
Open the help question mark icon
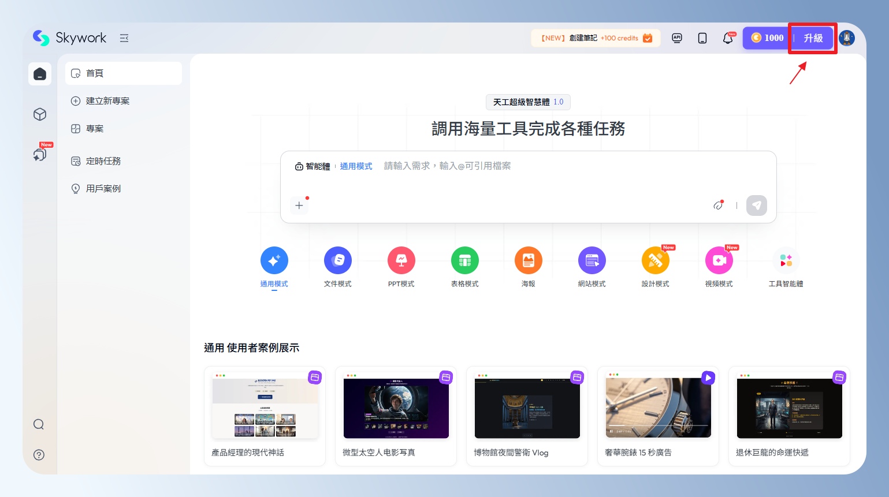coord(39,455)
